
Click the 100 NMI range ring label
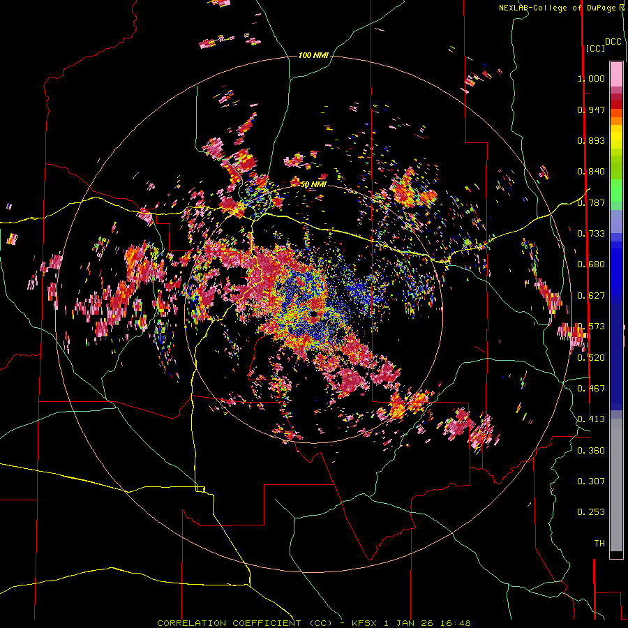click(x=313, y=55)
